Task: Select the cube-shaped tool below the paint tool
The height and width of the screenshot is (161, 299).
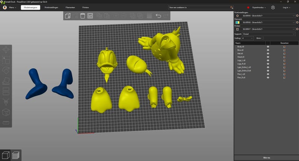Action: click(6, 112)
